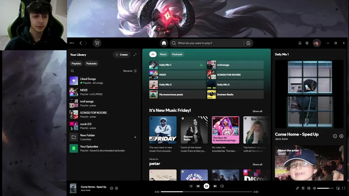This screenshot has width=349, height=196.
Task: Open New Music Friday playlist card
Action: point(163,134)
